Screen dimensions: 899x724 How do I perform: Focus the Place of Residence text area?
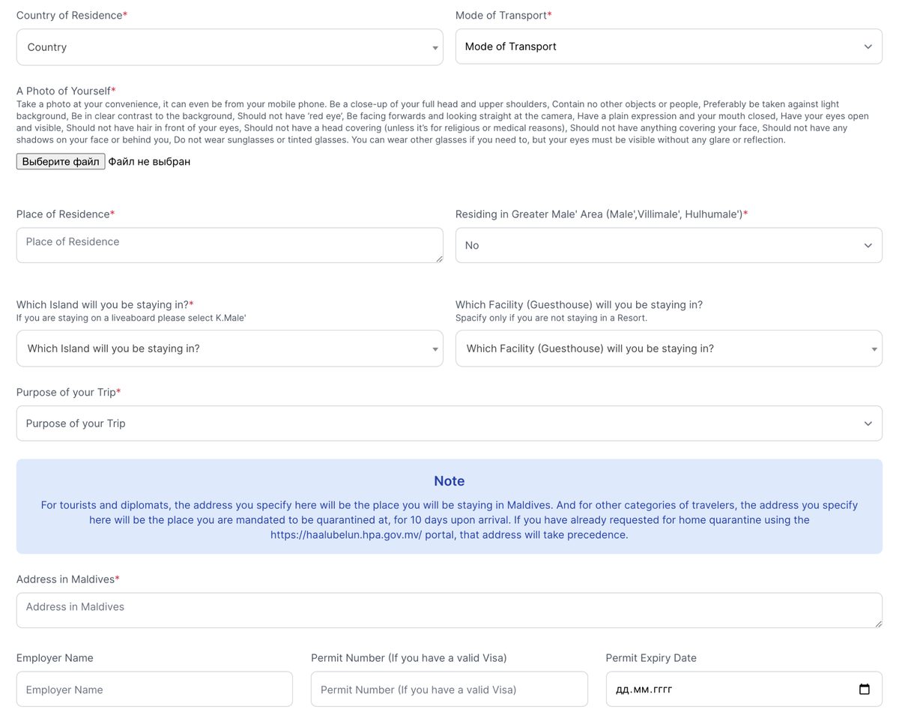pos(230,245)
